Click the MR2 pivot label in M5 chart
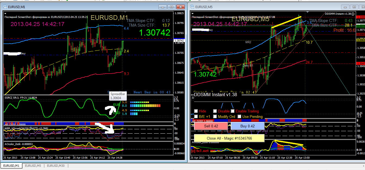Viewport: 365px width, 170px height. (248, 42)
